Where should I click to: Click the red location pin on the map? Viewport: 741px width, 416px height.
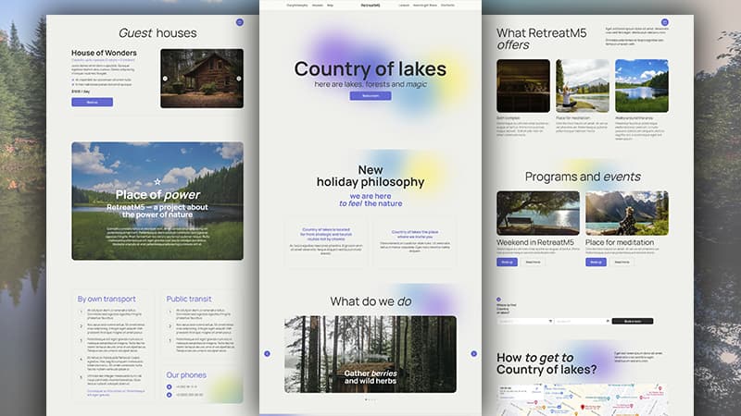[x=583, y=406]
